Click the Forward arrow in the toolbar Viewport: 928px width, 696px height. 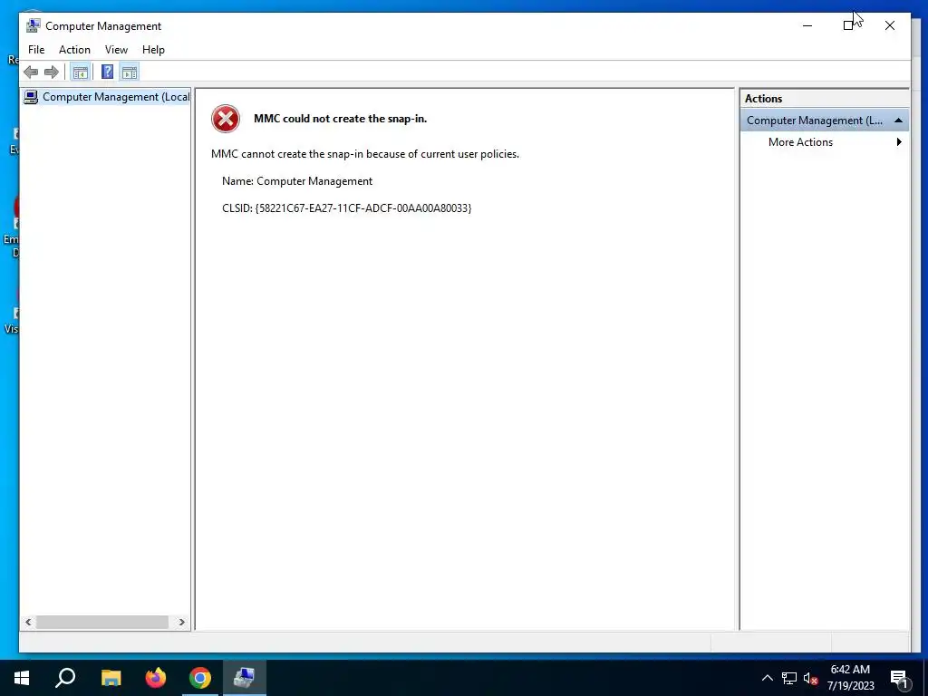[x=52, y=72]
